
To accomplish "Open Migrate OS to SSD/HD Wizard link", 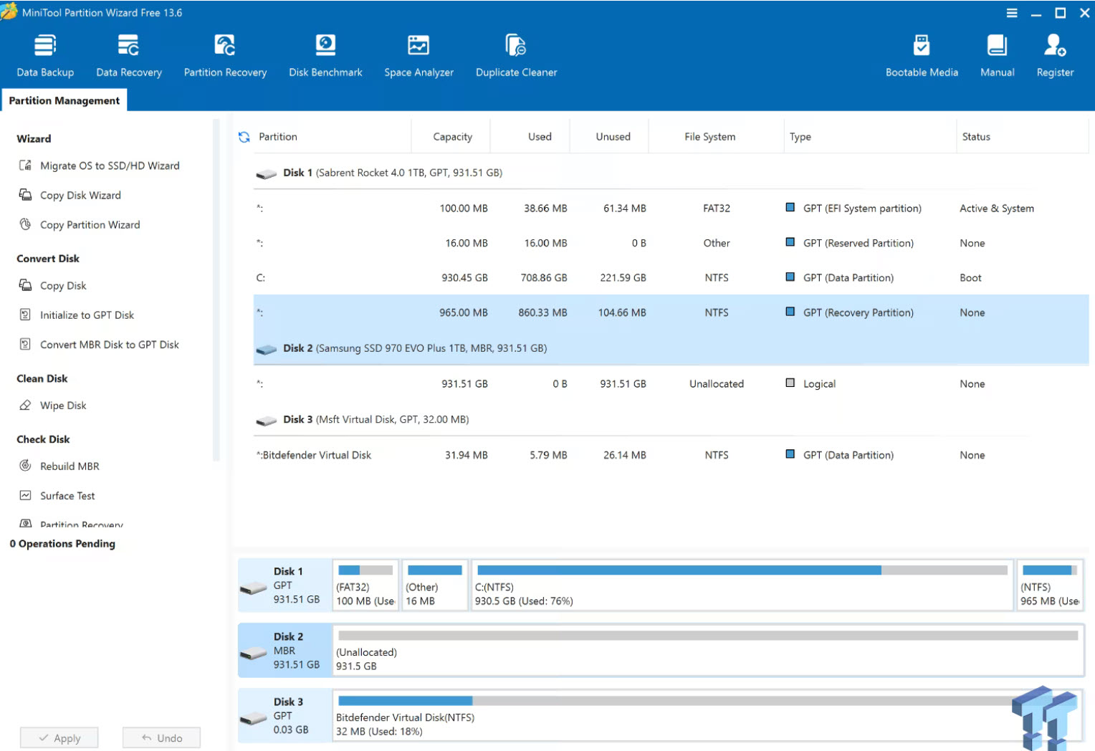I will [x=110, y=166].
